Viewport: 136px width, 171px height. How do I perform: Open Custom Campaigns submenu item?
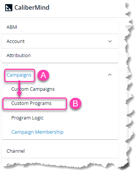33,89
